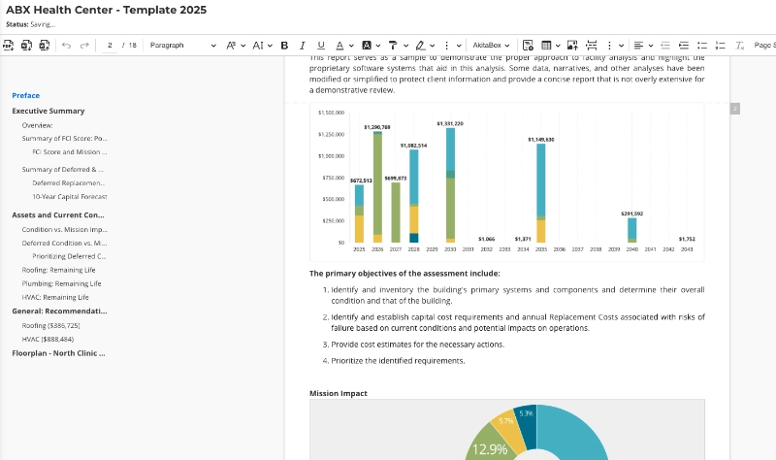The width and height of the screenshot is (776, 460).
Task: Toggle italic formatting
Action: pyautogui.click(x=303, y=45)
